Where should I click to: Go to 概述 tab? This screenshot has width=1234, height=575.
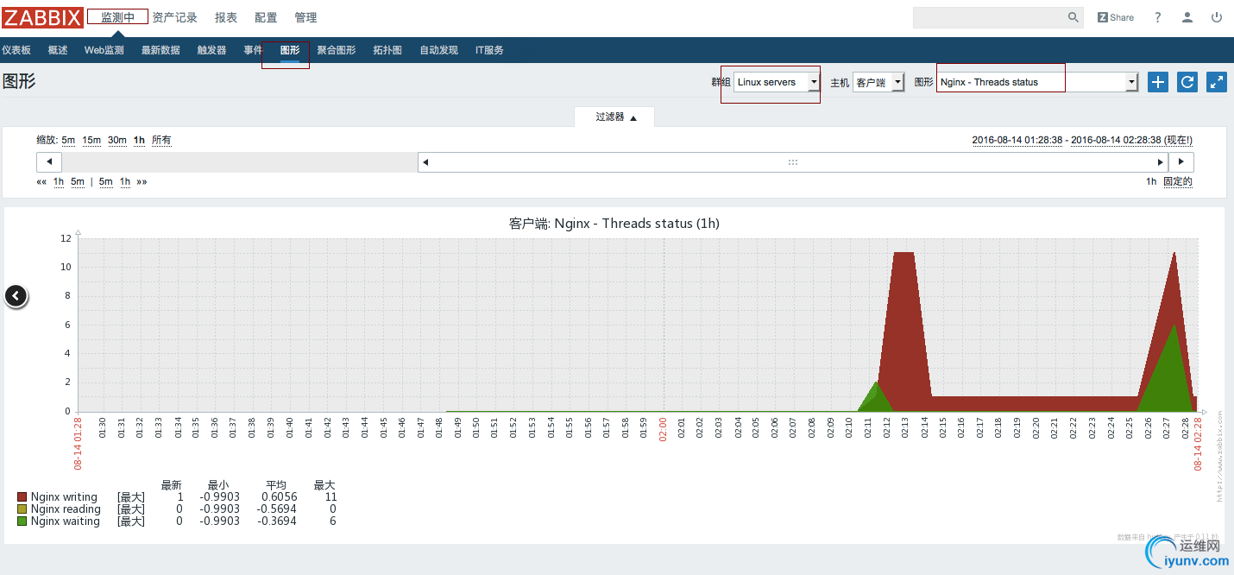(58, 50)
